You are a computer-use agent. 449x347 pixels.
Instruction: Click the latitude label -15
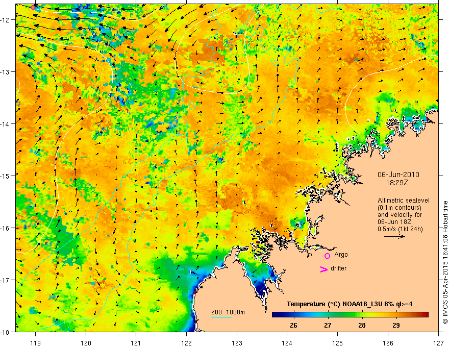(x=5, y=176)
